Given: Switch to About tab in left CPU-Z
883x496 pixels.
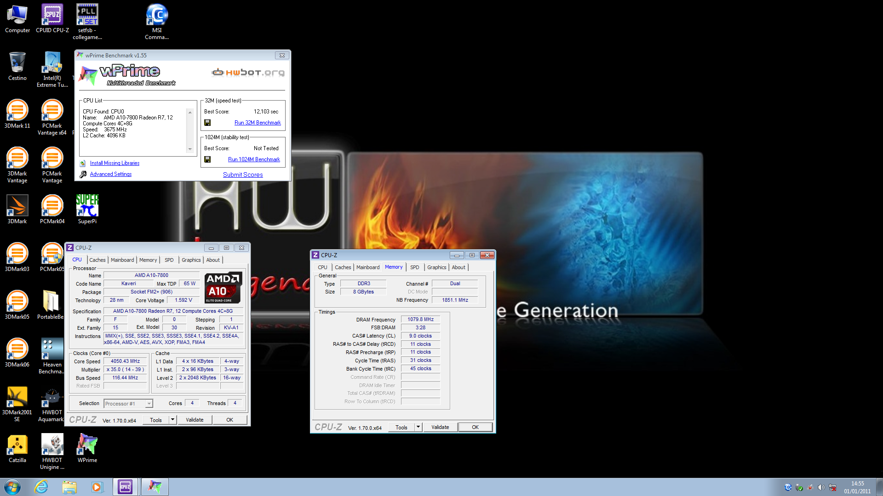Looking at the screenshot, I should [x=213, y=260].
